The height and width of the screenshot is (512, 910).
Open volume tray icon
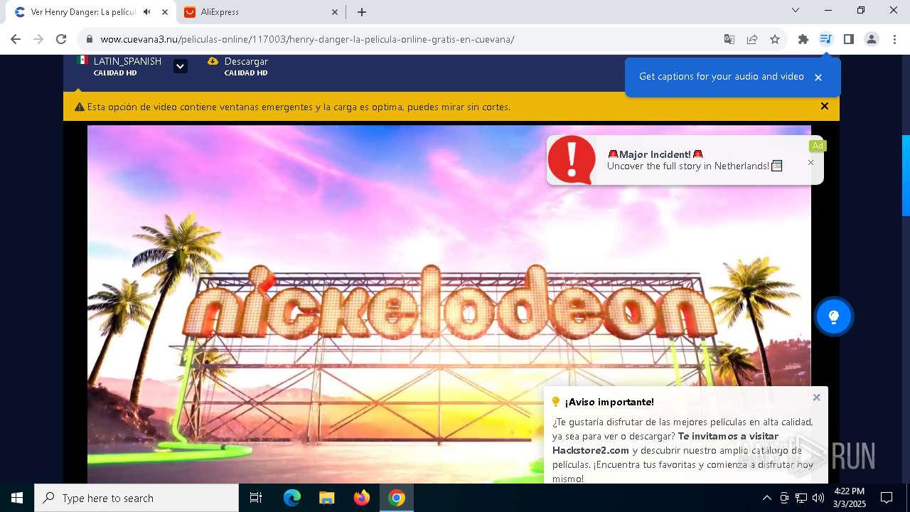click(x=818, y=498)
